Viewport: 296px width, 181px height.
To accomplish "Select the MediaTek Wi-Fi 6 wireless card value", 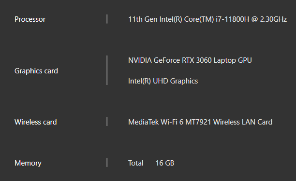I will [200, 122].
